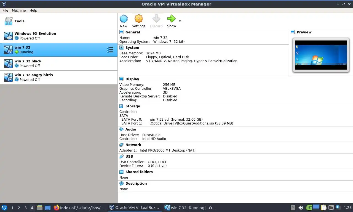Click the volume speaker tray icon
The image size is (353, 212).
pos(301,208)
